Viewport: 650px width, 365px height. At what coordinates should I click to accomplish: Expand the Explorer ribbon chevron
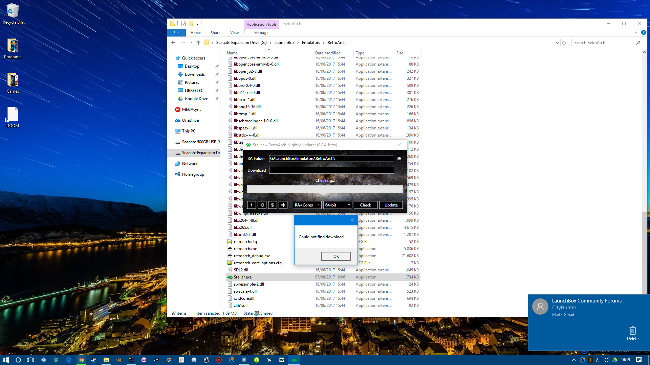pos(636,32)
